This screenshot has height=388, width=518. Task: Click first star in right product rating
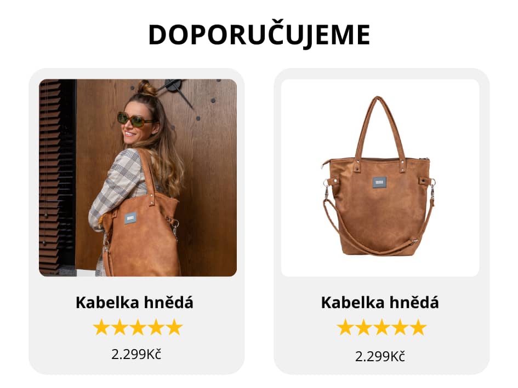(345, 327)
